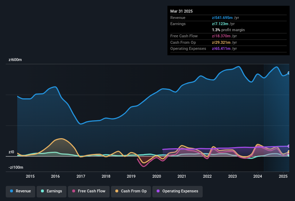Click the zł600m y-axis label
Screen dimensions: 295x201
(x=15, y=60)
